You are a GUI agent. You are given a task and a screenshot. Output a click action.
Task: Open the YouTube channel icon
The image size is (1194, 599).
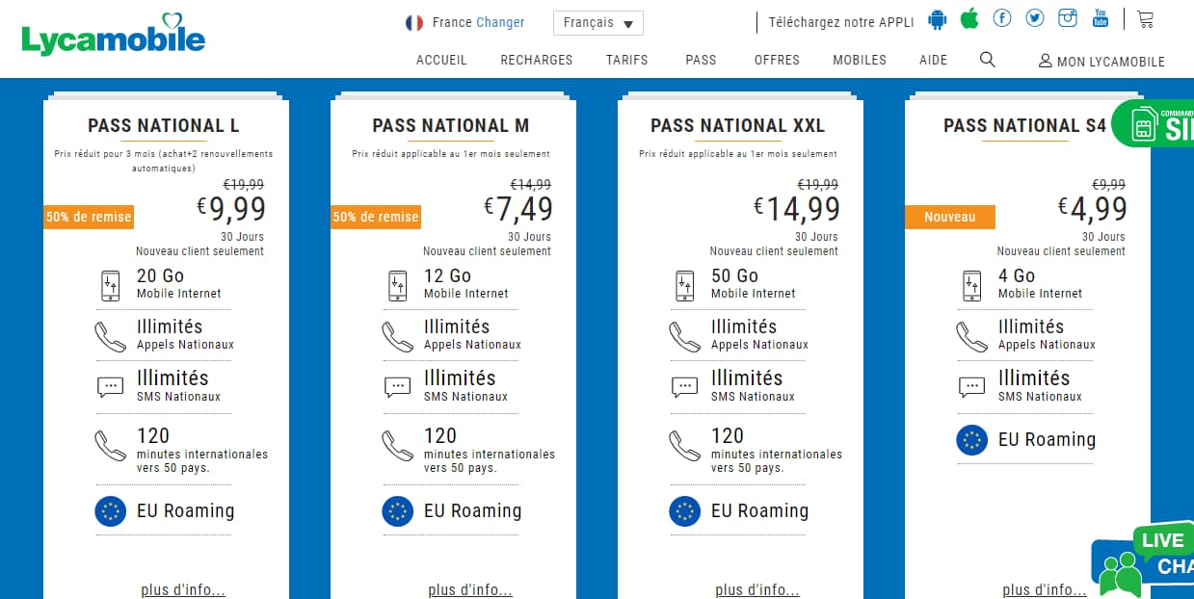point(1101,19)
